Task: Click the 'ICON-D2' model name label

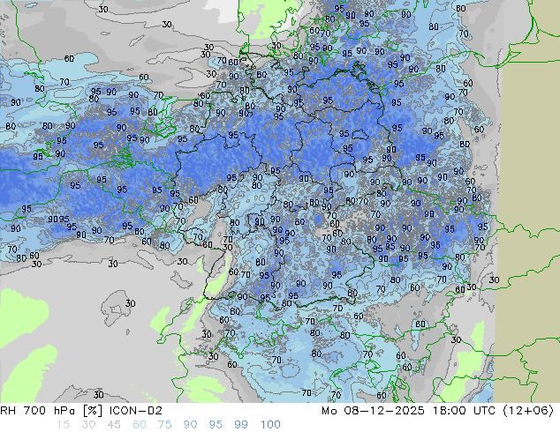Action: pyautogui.click(x=136, y=411)
